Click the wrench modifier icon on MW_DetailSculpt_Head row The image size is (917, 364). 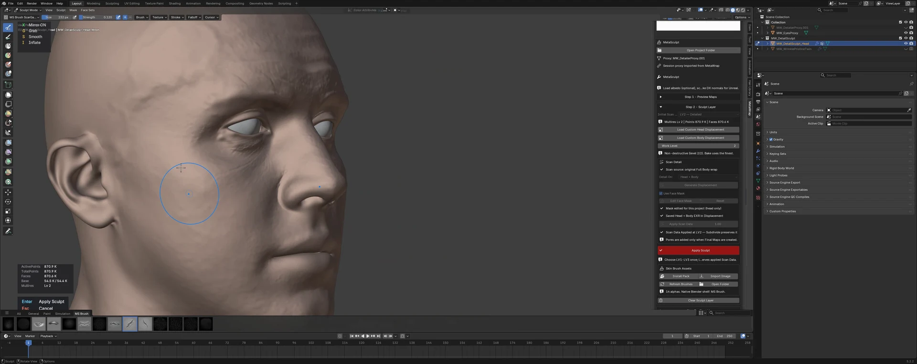click(x=817, y=43)
